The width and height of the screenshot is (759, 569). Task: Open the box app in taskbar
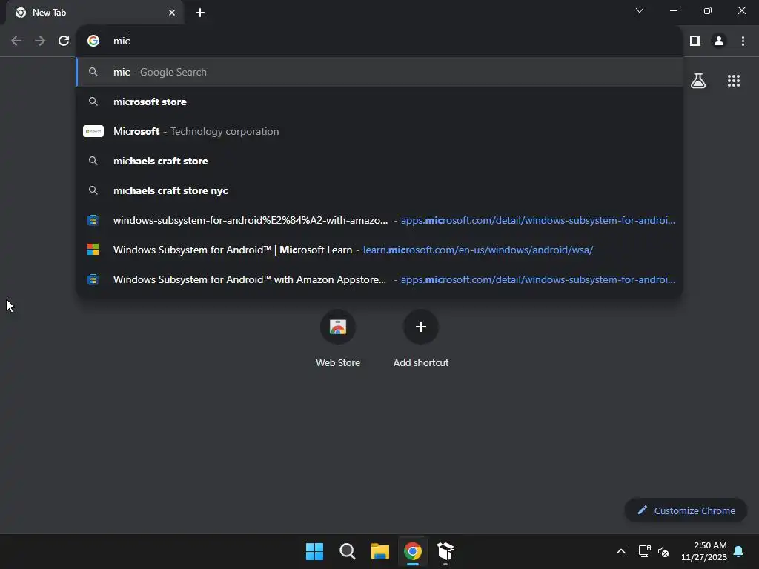tap(445, 551)
